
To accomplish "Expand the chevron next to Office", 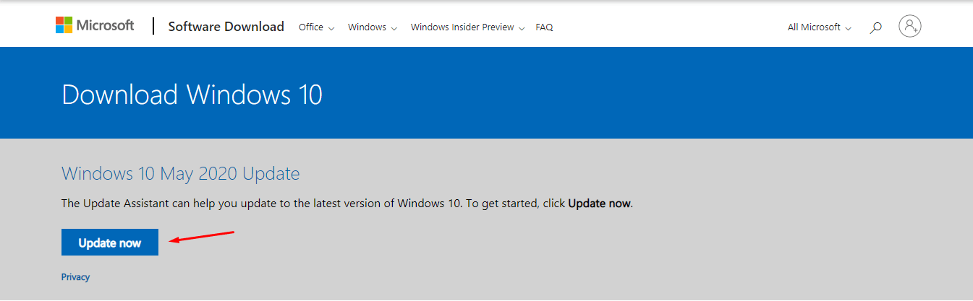I will point(331,28).
